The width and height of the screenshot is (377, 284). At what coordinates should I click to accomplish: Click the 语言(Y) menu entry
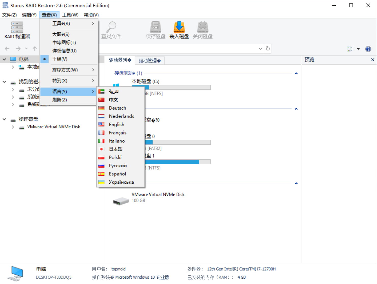point(69,91)
